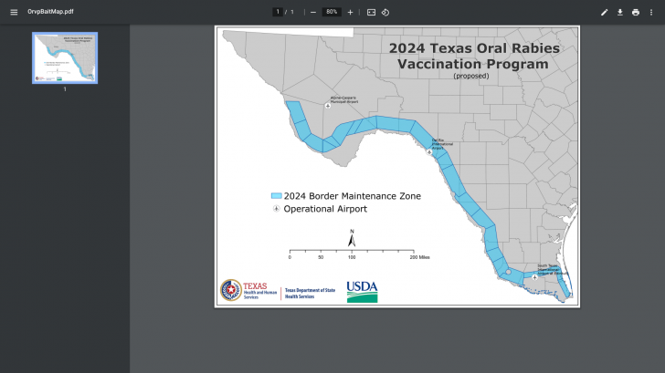
Task: Click '2024 Border Maintenance Zone' legend text
Action: coord(352,196)
